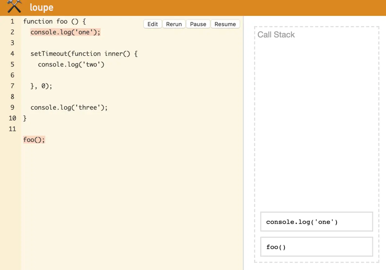Click line number 11 in the gutter

(12, 129)
